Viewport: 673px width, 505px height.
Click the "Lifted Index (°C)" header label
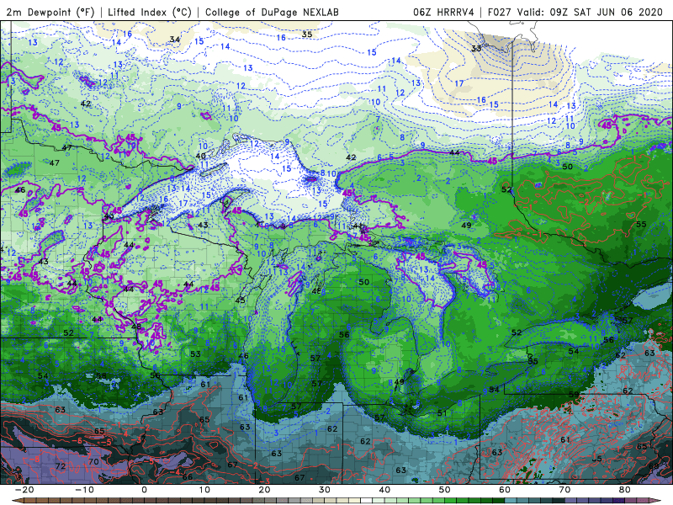pyautogui.click(x=150, y=12)
